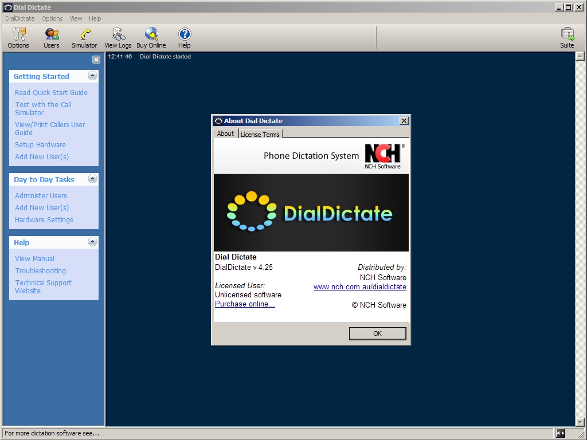This screenshot has height=440, width=587.
Task: Click the 'DialDictate v 4.25' version text
Action: pos(244,267)
